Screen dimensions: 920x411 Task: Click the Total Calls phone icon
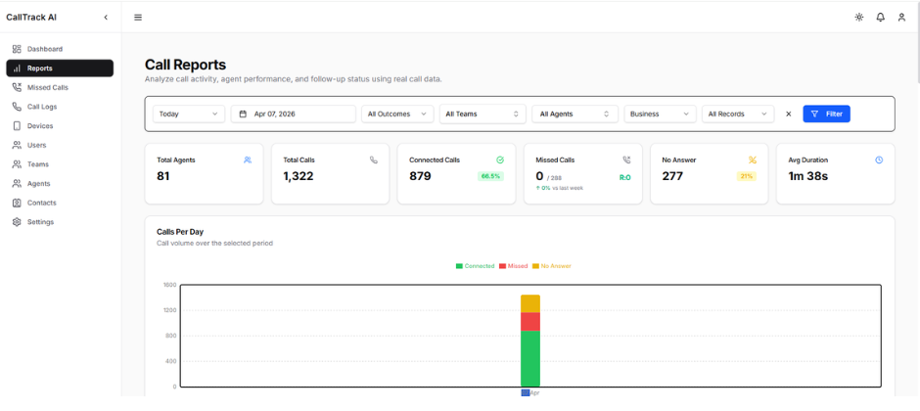tap(374, 160)
